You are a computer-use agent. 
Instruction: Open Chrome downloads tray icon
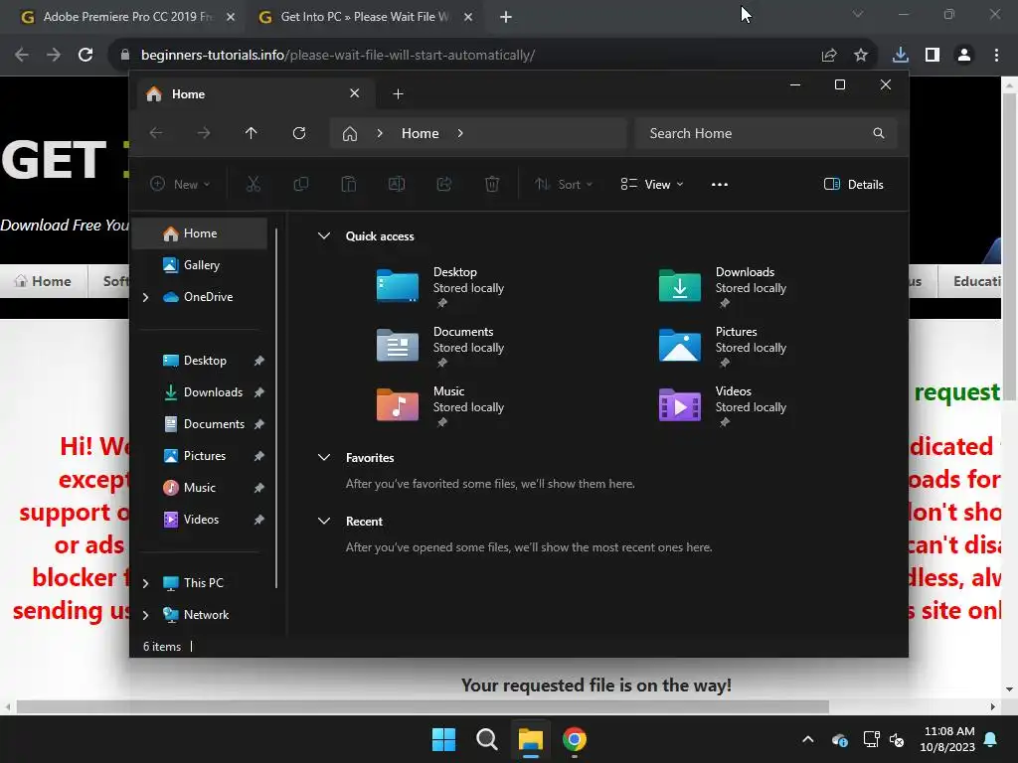click(901, 56)
